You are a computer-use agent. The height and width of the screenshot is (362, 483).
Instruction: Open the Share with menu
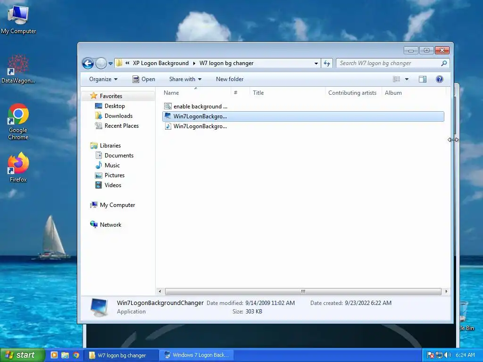[185, 79]
